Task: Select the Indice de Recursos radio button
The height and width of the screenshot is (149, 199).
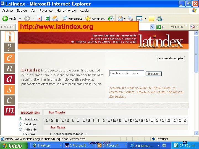Action: pyautogui.click(x=20, y=129)
